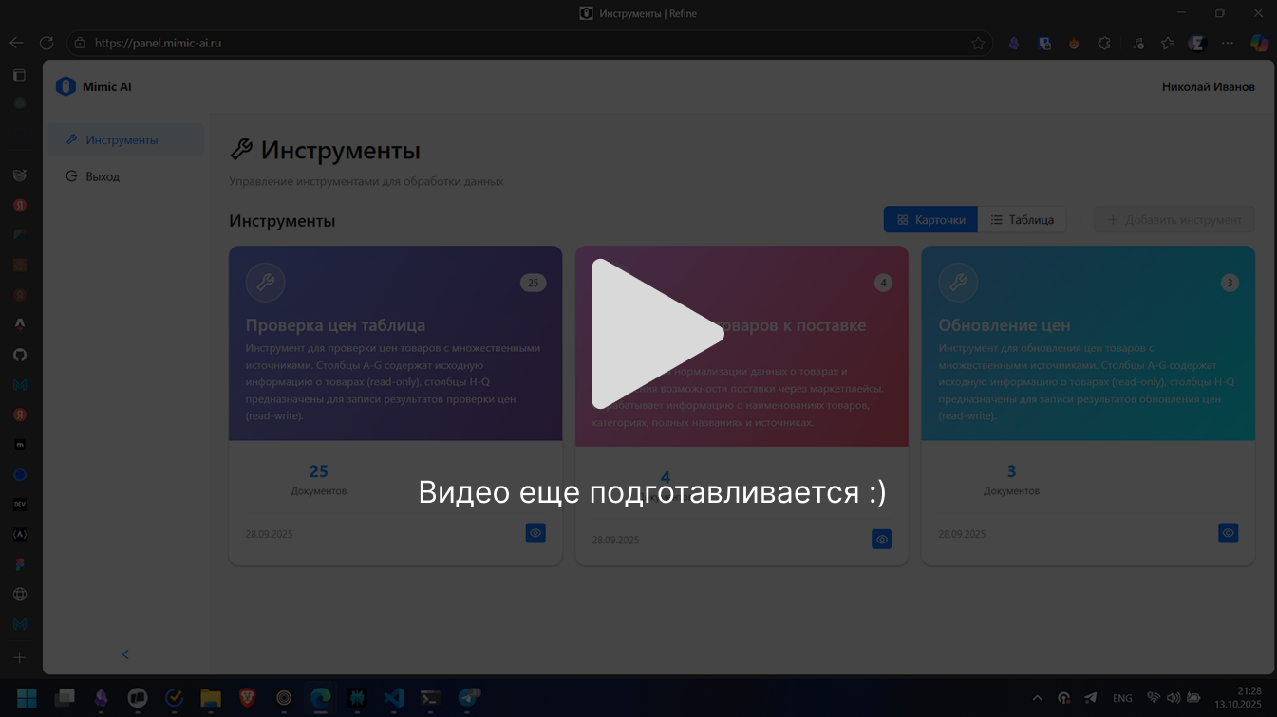Toggle the eye icon on the middle card
This screenshot has height=717, width=1277.
881,539
